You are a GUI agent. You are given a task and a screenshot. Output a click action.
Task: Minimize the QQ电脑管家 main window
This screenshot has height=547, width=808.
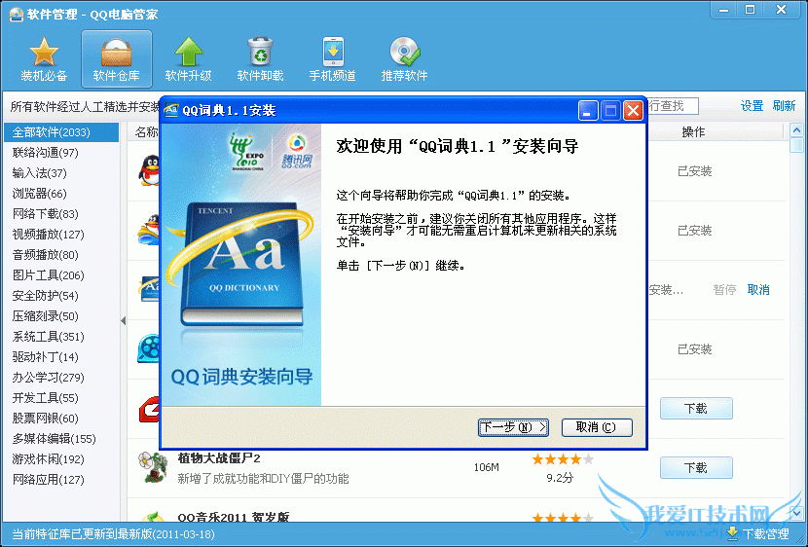click(x=724, y=10)
